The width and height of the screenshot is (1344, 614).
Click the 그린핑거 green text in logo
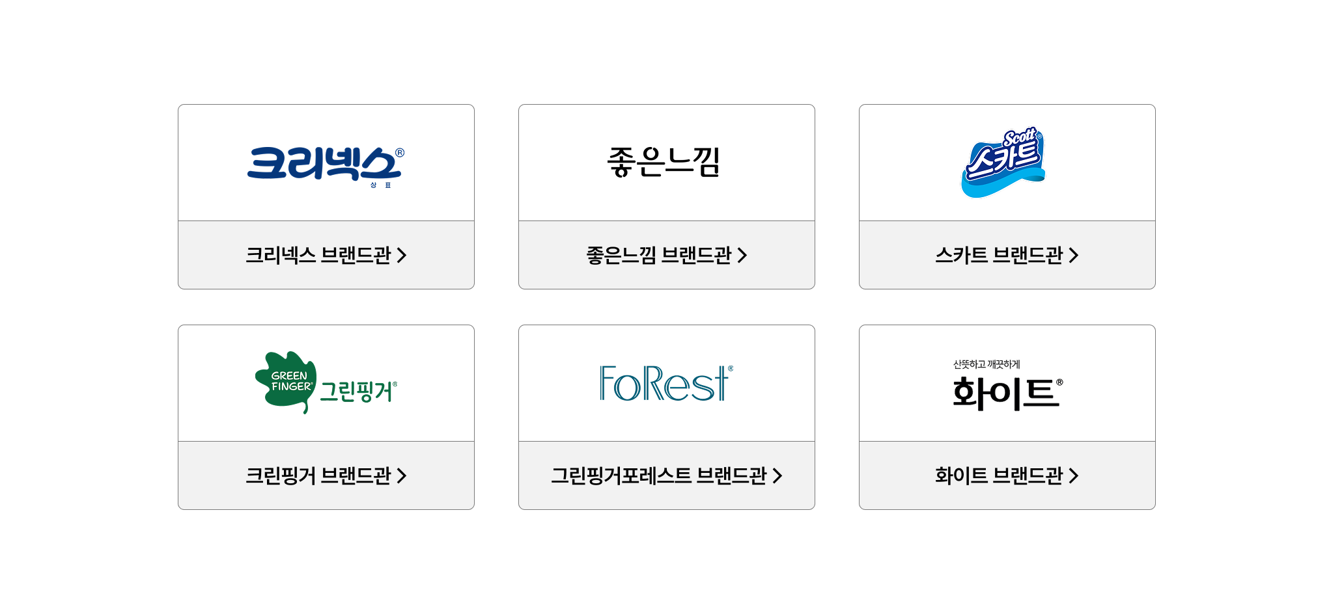pos(356,392)
